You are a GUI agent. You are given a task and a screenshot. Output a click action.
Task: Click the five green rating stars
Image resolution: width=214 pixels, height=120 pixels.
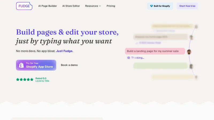pos(25,79)
